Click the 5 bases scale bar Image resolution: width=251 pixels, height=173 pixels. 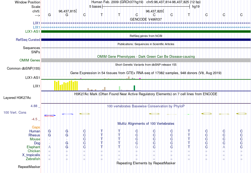(146, 7)
